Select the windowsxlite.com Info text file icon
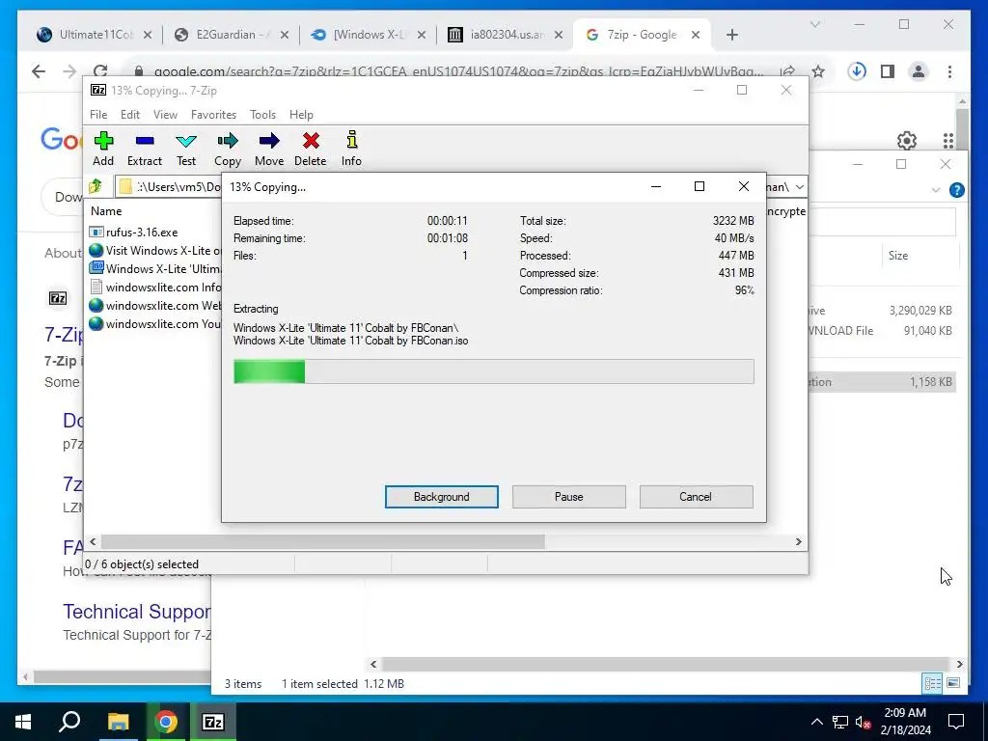The image size is (988, 741). pos(96,287)
